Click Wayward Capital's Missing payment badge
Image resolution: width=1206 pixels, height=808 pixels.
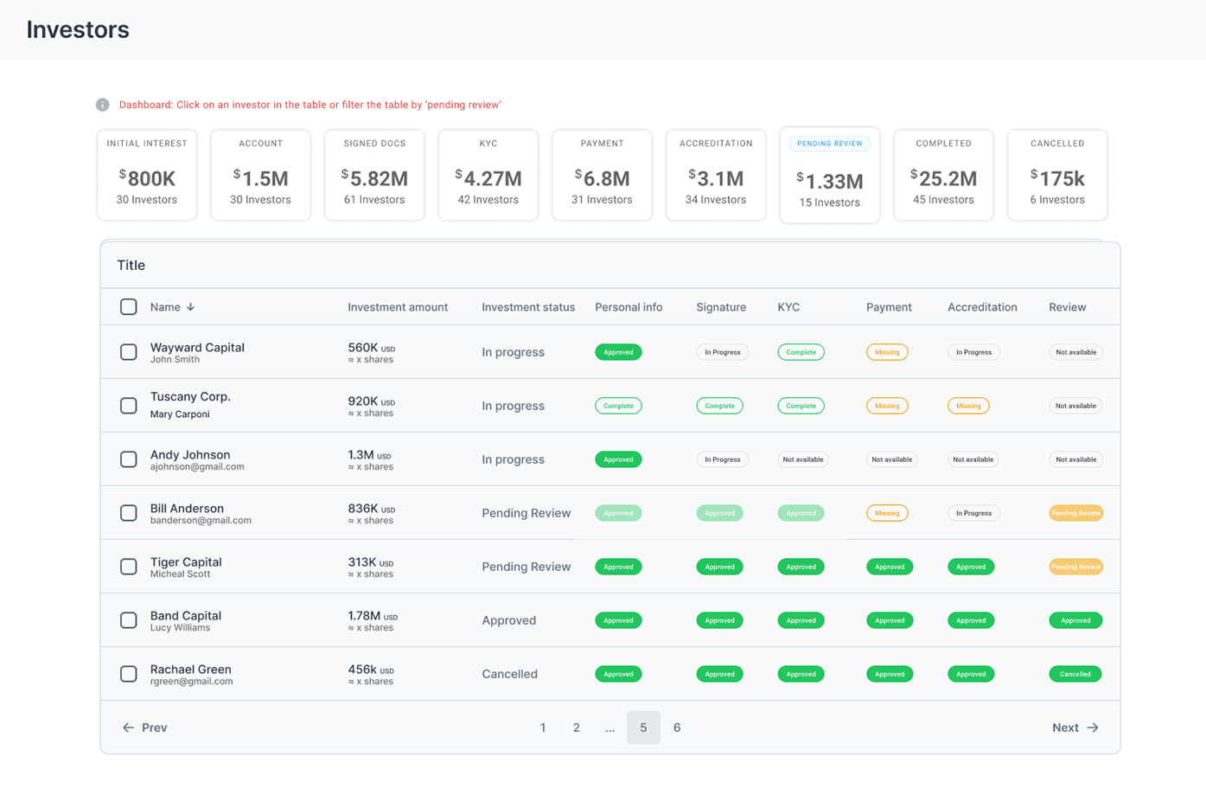[886, 352]
